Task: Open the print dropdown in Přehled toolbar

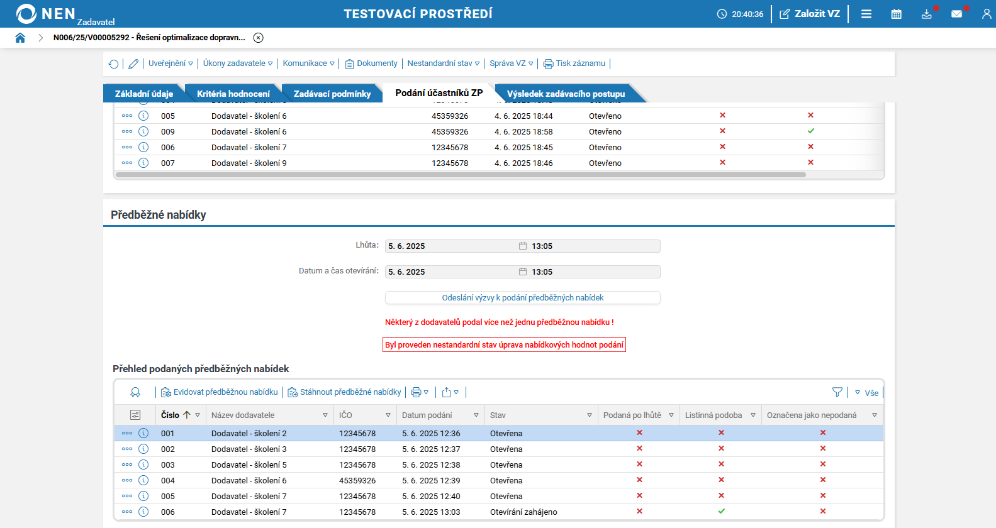Action: [420, 392]
